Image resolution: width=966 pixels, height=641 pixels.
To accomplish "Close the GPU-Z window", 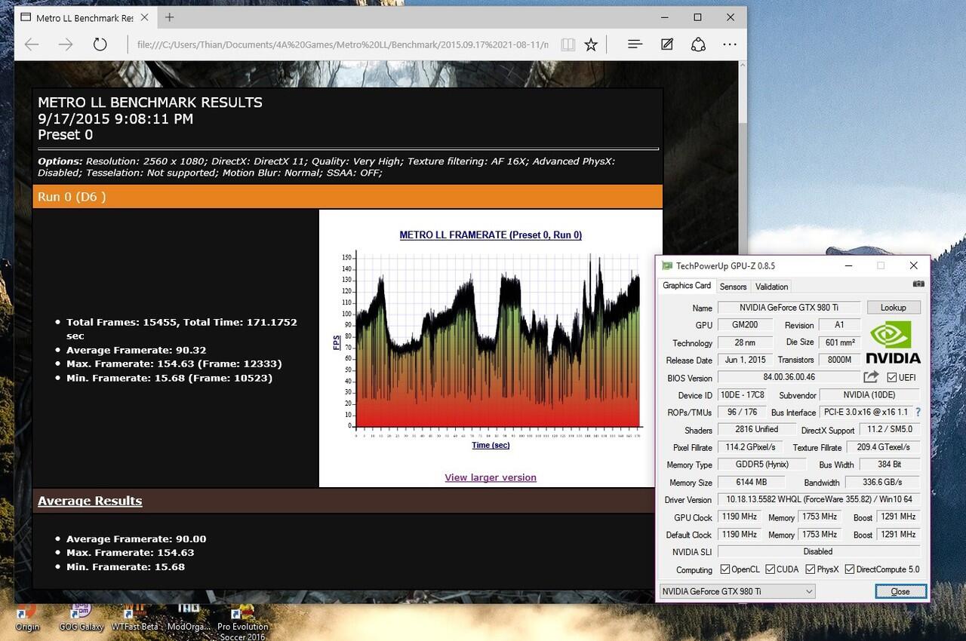I will point(913,265).
